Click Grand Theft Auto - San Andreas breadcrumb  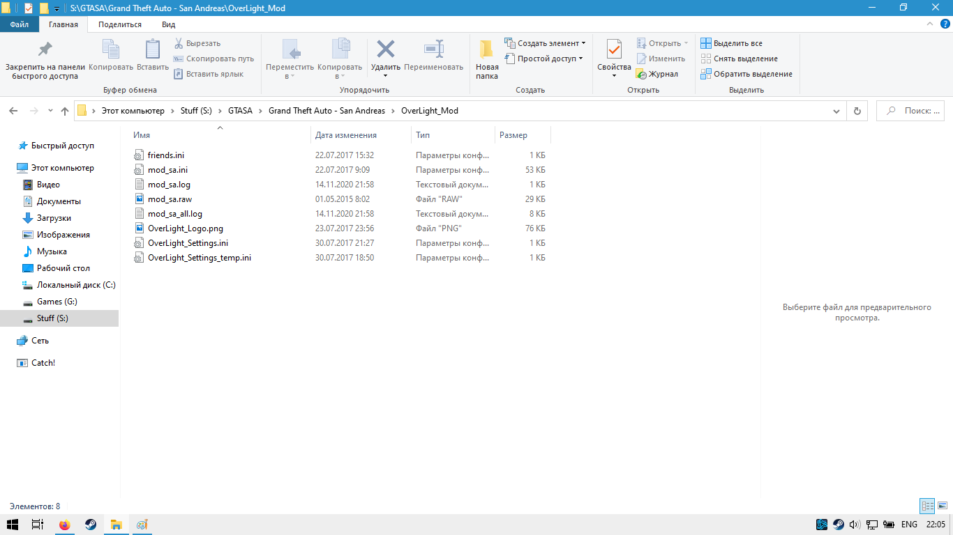(x=327, y=111)
